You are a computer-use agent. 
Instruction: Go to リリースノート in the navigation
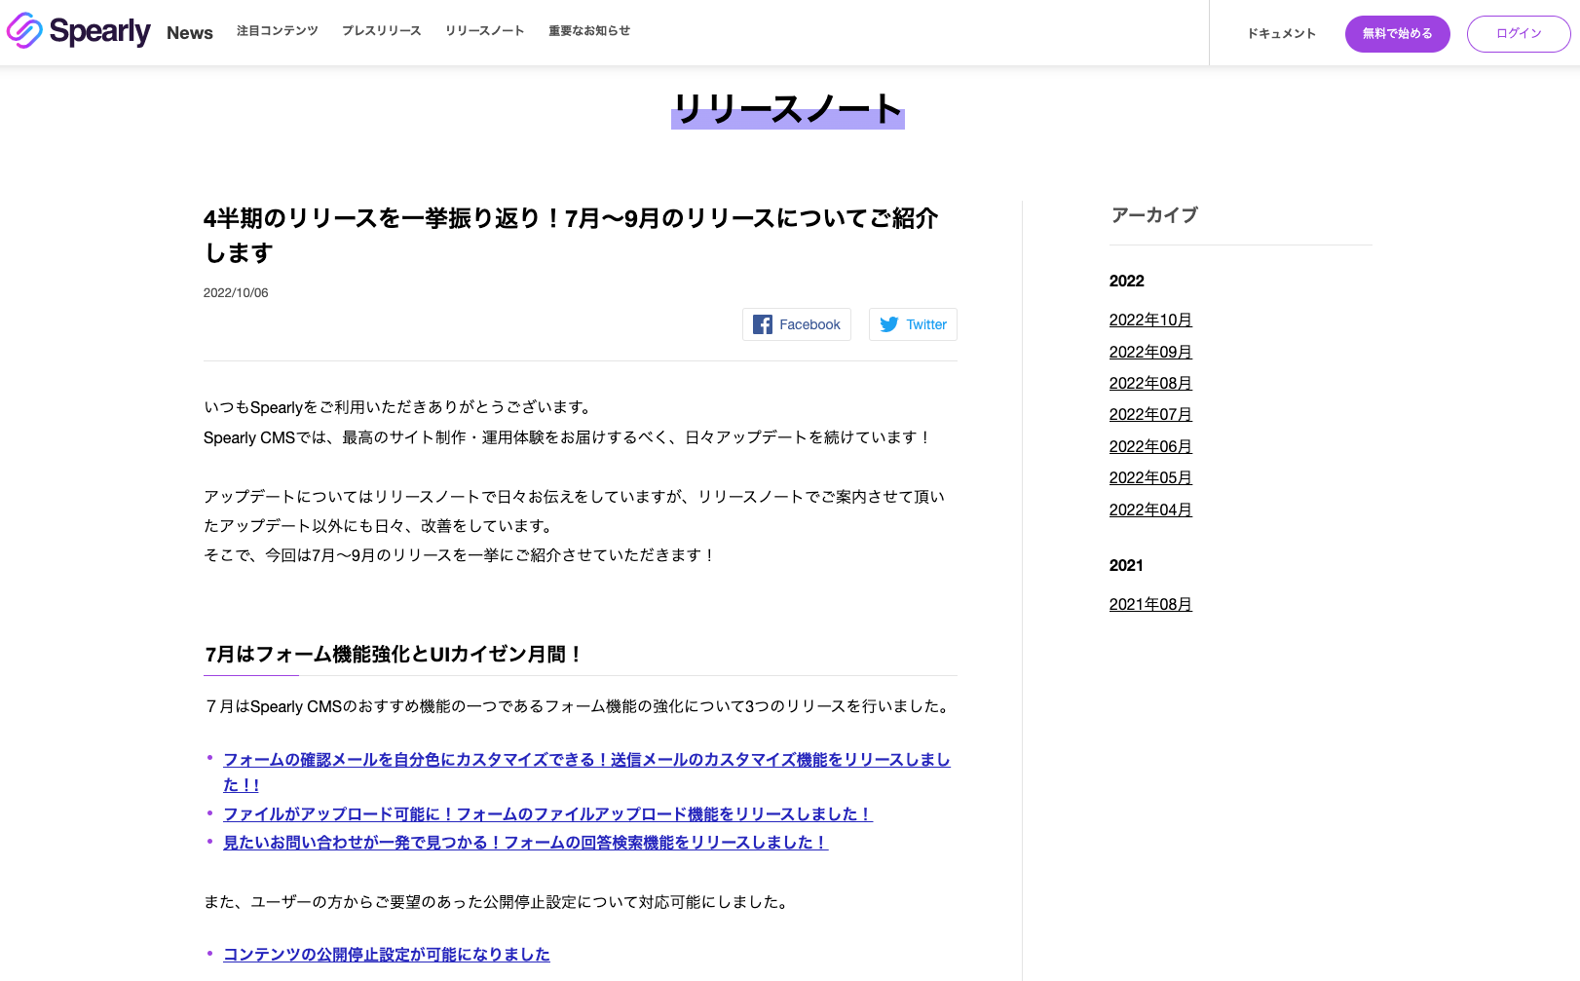point(485,31)
